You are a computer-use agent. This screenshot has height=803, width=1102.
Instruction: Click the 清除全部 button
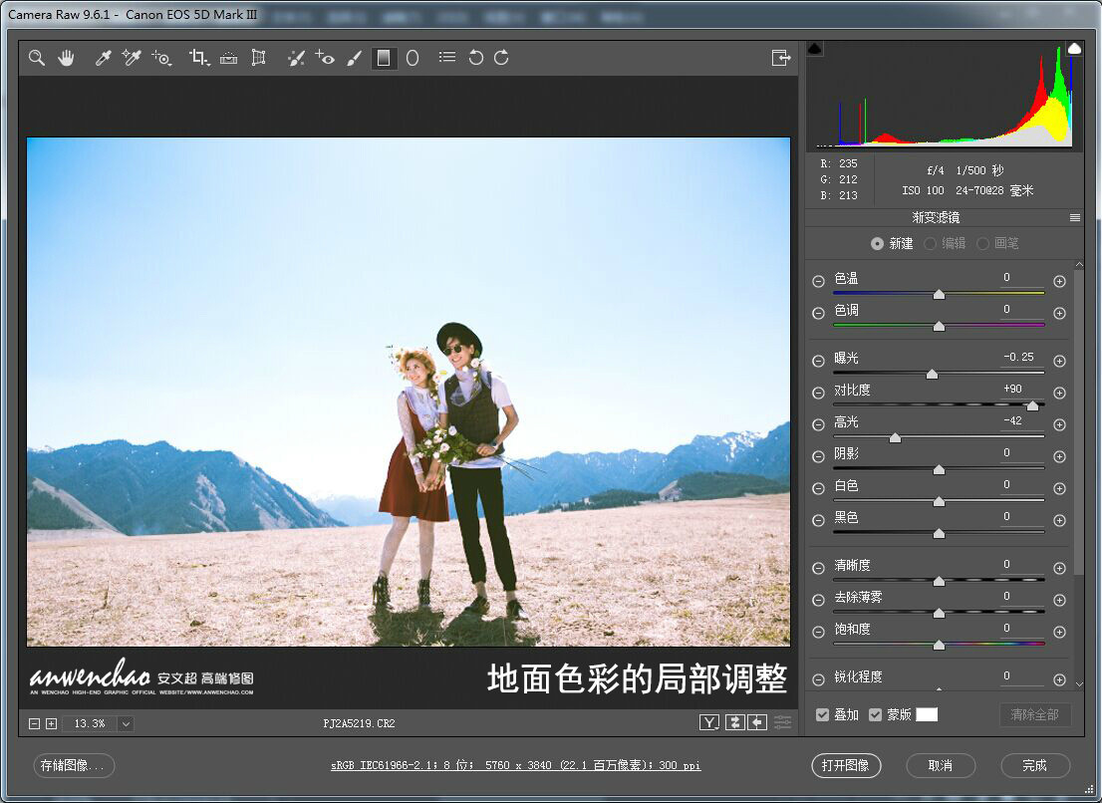[1034, 714]
